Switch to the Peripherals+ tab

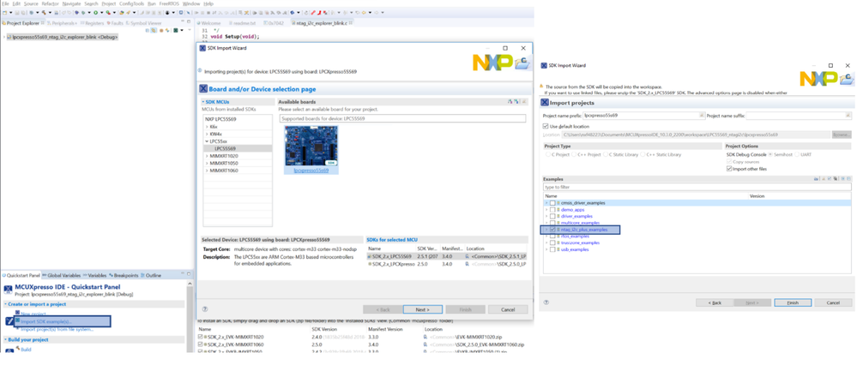click(63, 23)
